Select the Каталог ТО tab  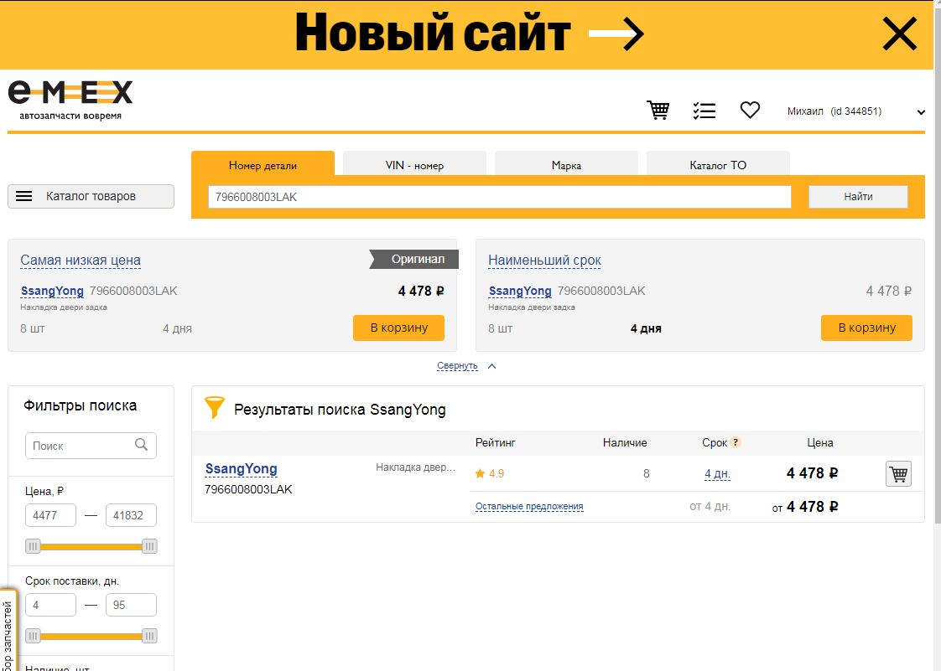coord(718,165)
